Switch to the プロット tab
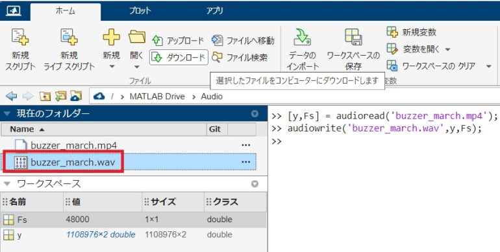 (x=140, y=11)
